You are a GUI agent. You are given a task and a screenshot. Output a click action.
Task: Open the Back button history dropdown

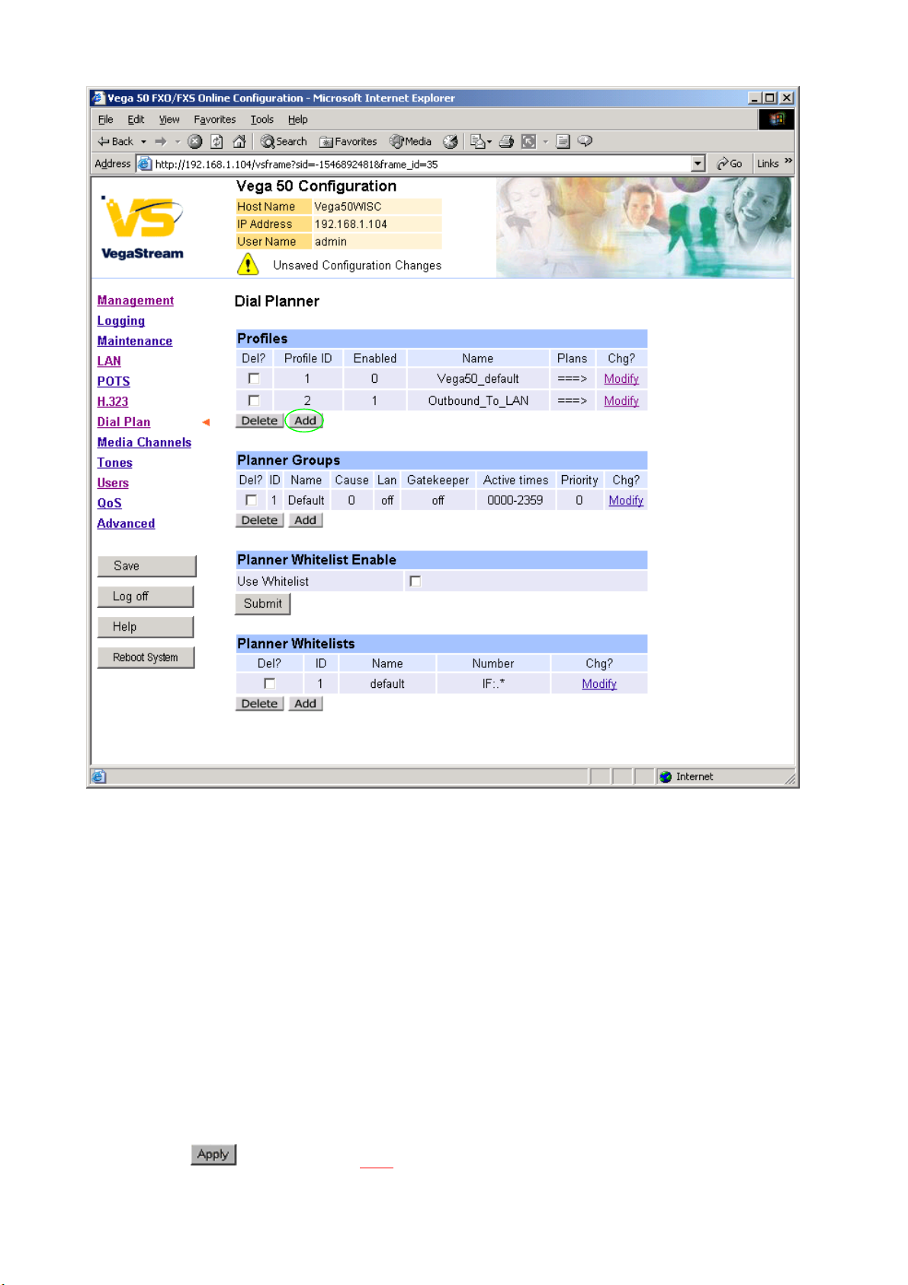tap(143, 142)
